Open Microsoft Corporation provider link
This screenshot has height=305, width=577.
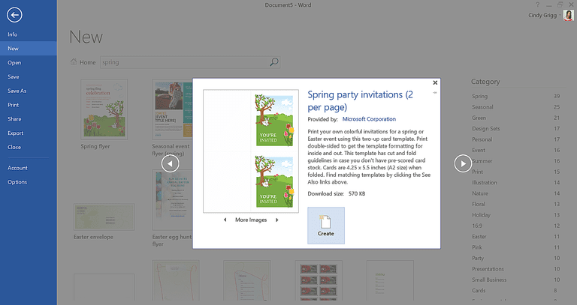[x=369, y=119]
